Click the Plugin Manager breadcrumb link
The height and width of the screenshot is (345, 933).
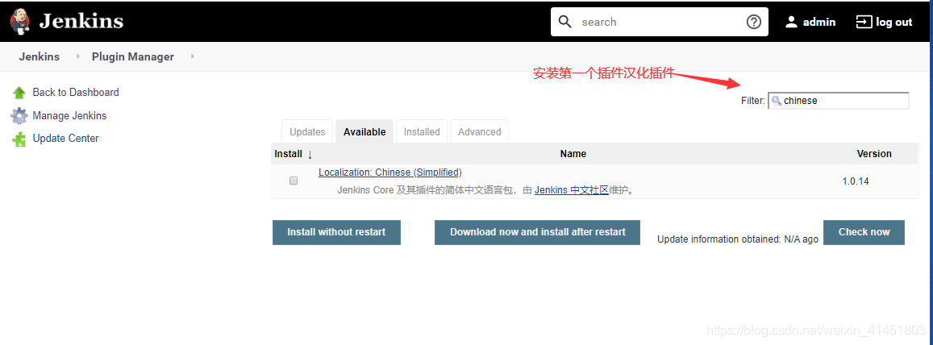point(133,56)
